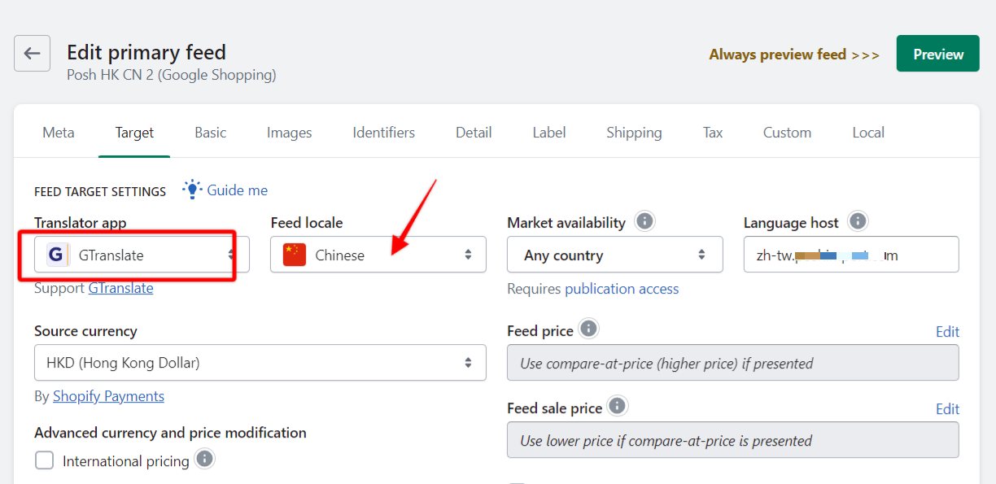Go back using the arrow button
Screen dimensions: 996x484
(x=32, y=54)
